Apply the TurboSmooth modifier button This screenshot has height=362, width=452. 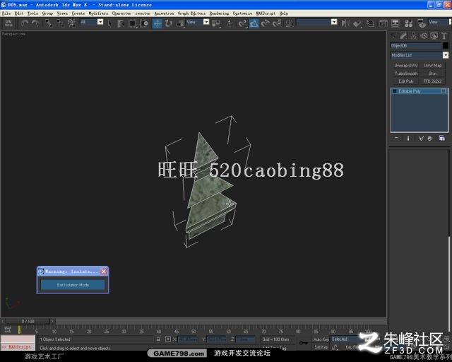(406, 74)
